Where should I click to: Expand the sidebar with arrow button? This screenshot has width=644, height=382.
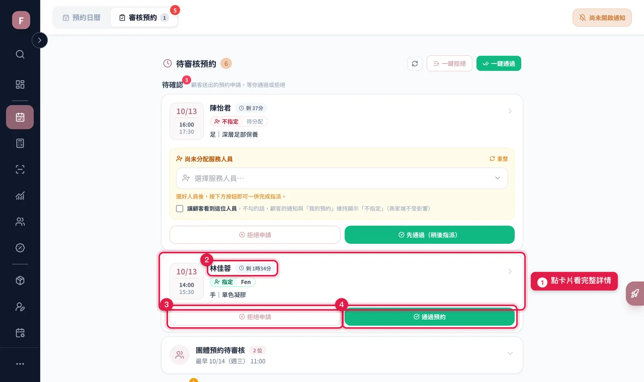[39, 40]
